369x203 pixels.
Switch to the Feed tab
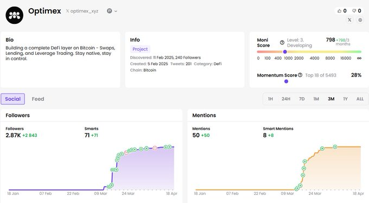38,99
